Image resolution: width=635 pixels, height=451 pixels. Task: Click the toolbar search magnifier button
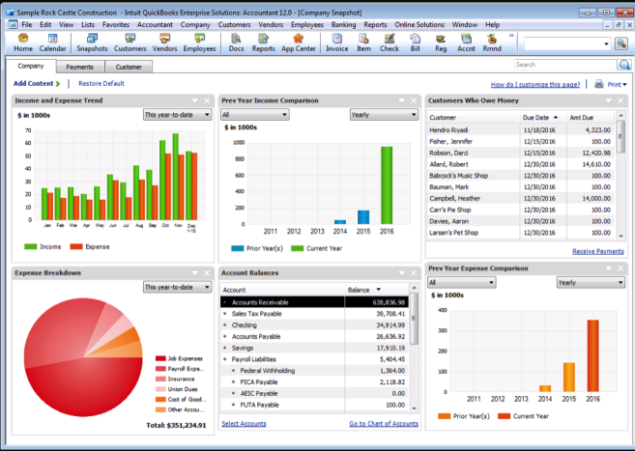pyautogui.click(x=621, y=43)
